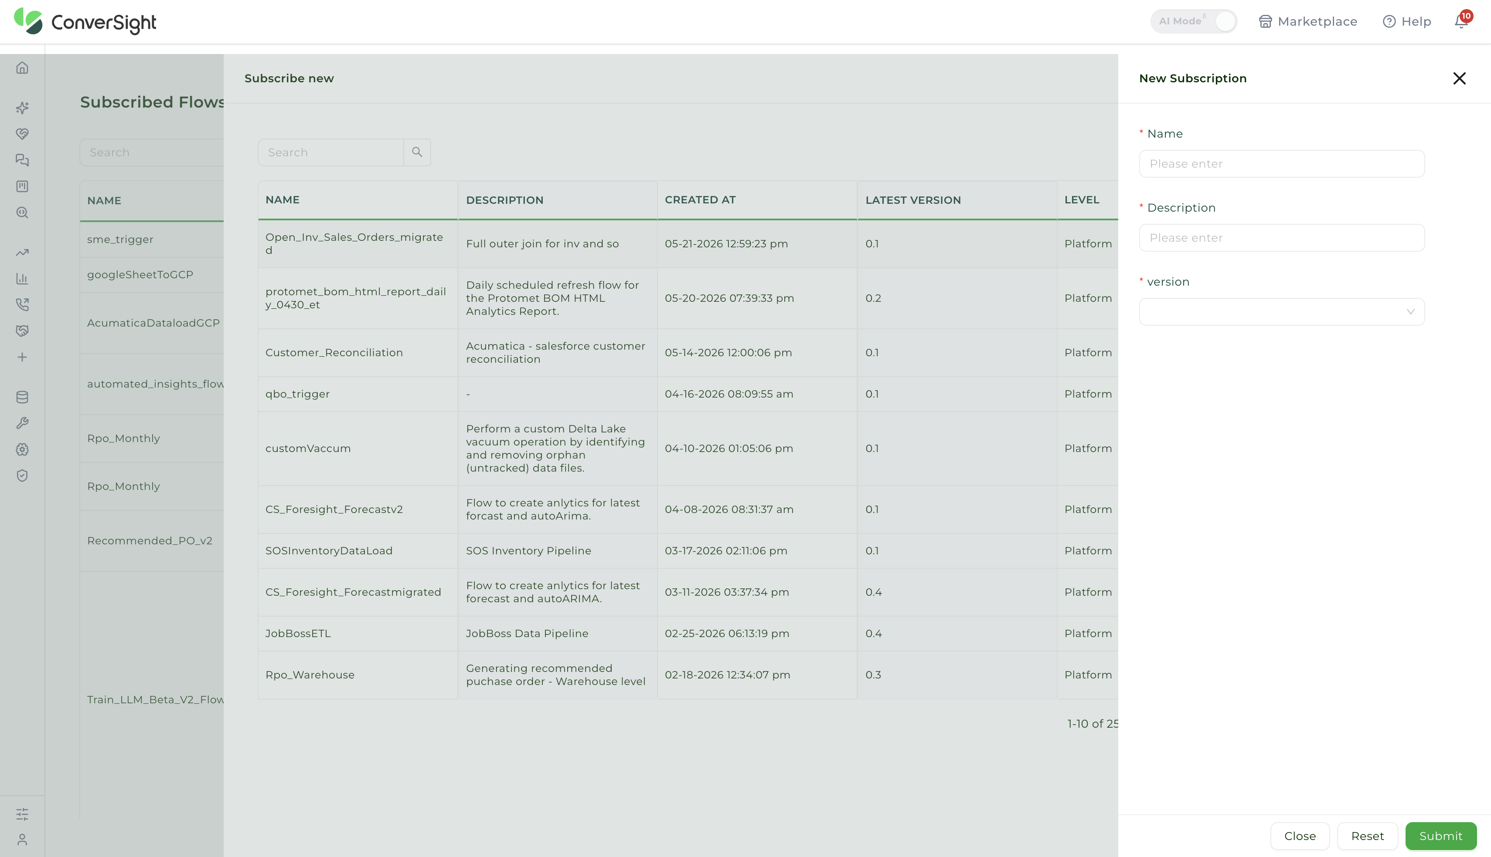Focus the subscription Description input field

[1282, 238]
